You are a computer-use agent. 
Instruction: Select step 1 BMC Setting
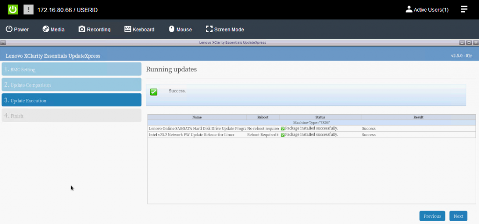click(x=72, y=69)
